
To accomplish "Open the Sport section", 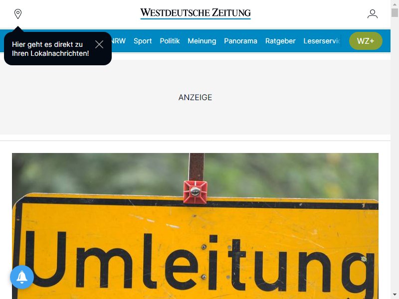I will pyautogui.click(x=143, y=41).
